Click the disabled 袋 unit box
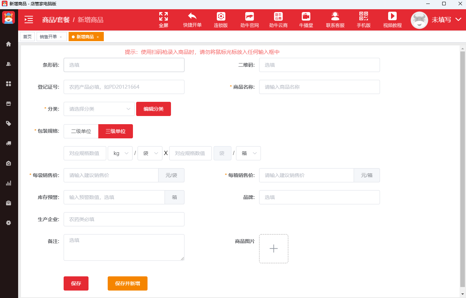This screenshot has height=298, width=466. pyautogui.click(x=222, y=153)
